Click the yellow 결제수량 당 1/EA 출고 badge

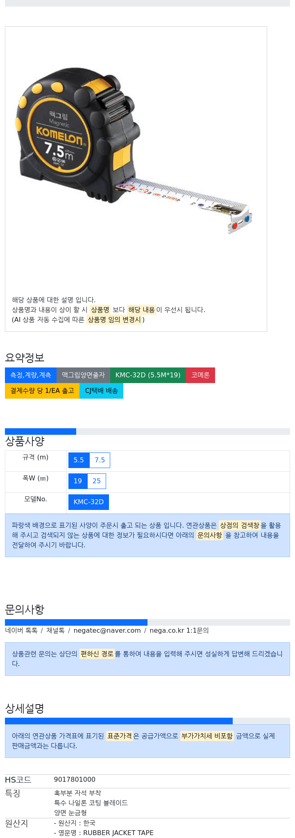click(42, 391)
